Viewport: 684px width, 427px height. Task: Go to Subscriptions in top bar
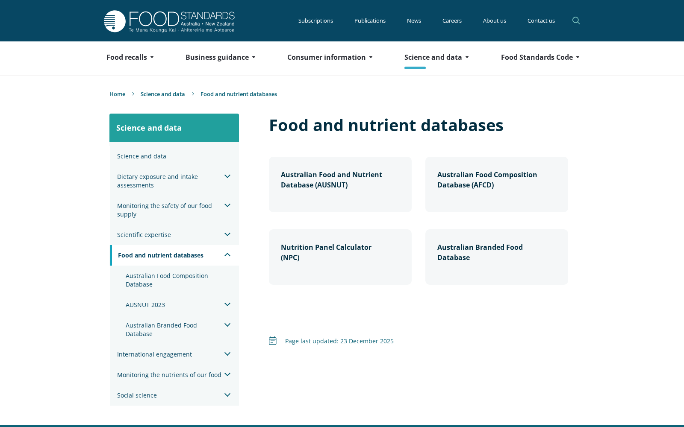pos(315,20)
